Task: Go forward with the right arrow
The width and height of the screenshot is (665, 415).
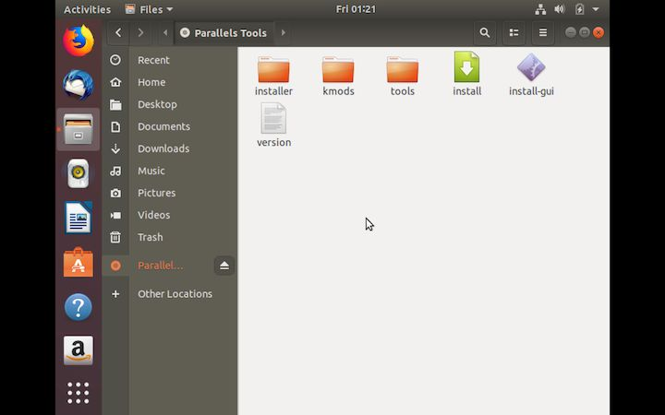Action: (x=140, y=32)
